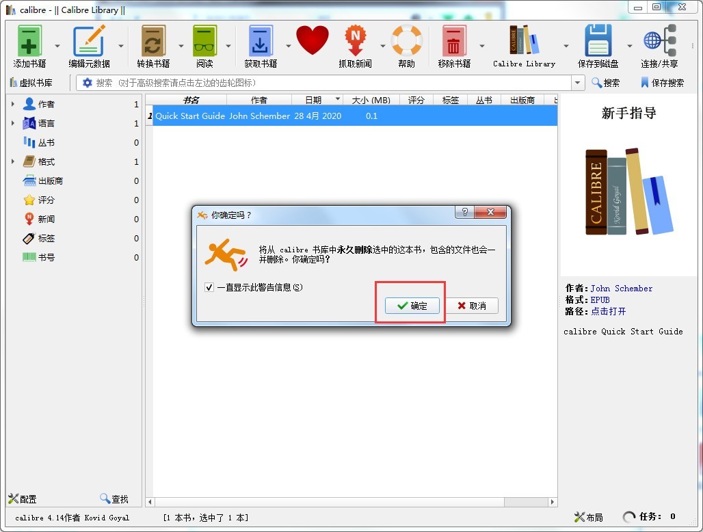The width and height of the screenshot is (703, 532).
Task: Select the Quick Start Guide book row
Action: pos(351,116)
